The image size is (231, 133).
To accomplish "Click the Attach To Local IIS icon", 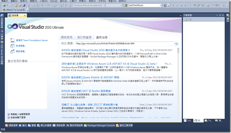I will (4, 10).
